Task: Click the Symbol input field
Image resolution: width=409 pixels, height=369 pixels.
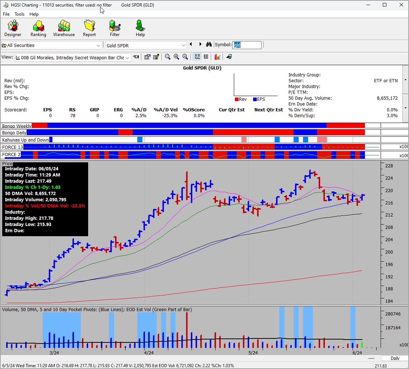Action: 247,45
